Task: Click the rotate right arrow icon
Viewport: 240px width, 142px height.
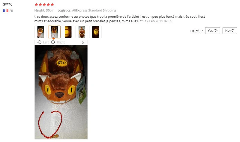Action: [53, 42]
